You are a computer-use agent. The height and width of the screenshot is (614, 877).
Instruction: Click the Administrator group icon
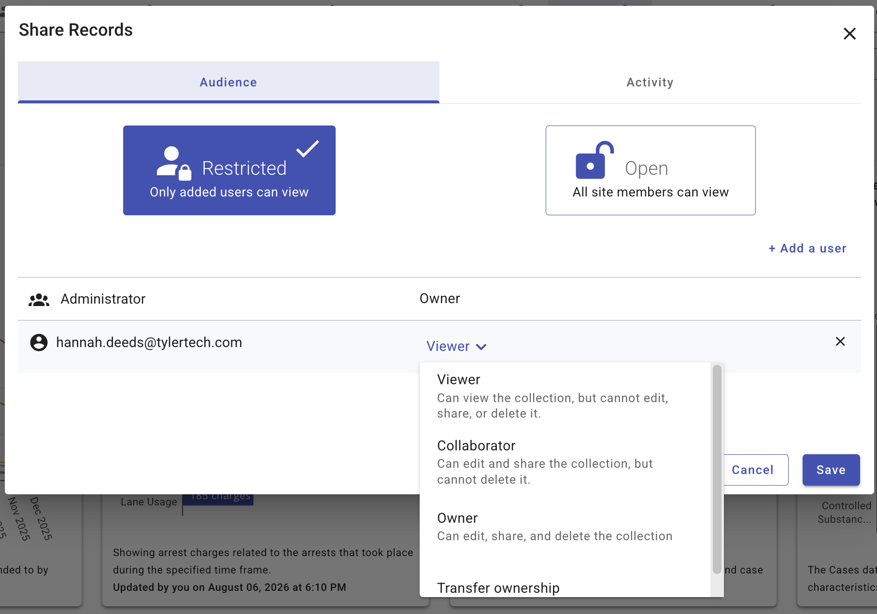pyautogui.click(x=39, y=300)
